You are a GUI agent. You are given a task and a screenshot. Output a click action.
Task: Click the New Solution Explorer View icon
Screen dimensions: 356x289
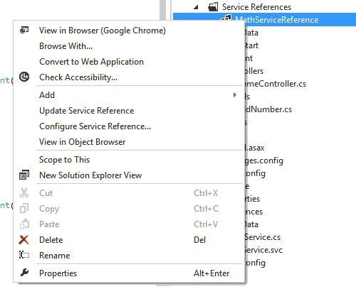24,175
